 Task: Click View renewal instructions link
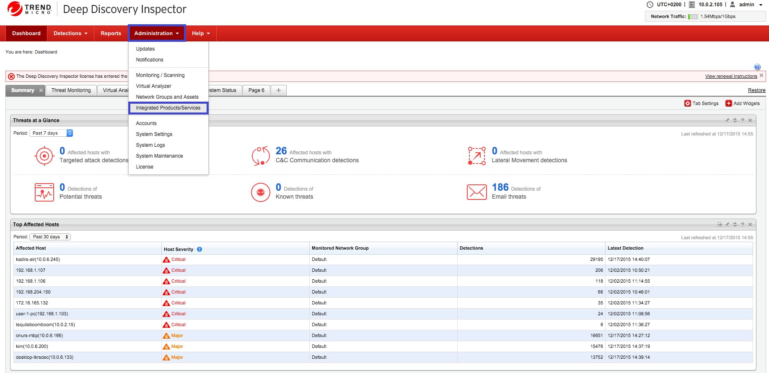click(x=731, y=76)
